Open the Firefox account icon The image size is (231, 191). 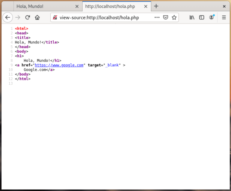212,17
